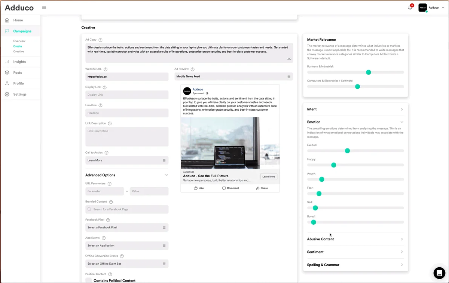Open the chat support bubble icon
The height and width of the screenshot is (283, 449).
pyautogui.click(x=439, y=273)
